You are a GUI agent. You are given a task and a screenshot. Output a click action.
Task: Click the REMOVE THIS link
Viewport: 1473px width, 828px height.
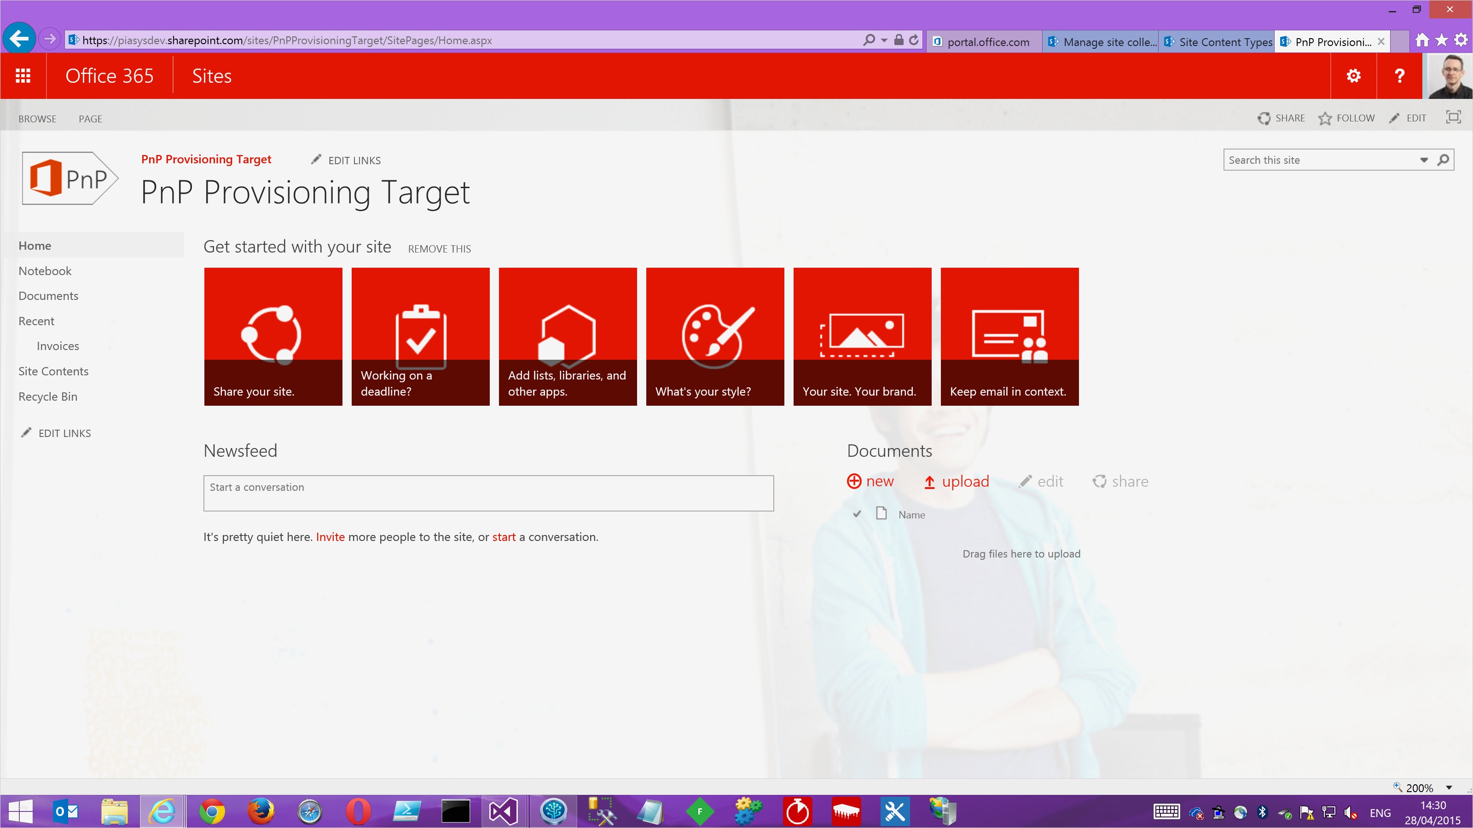point(439,249)
